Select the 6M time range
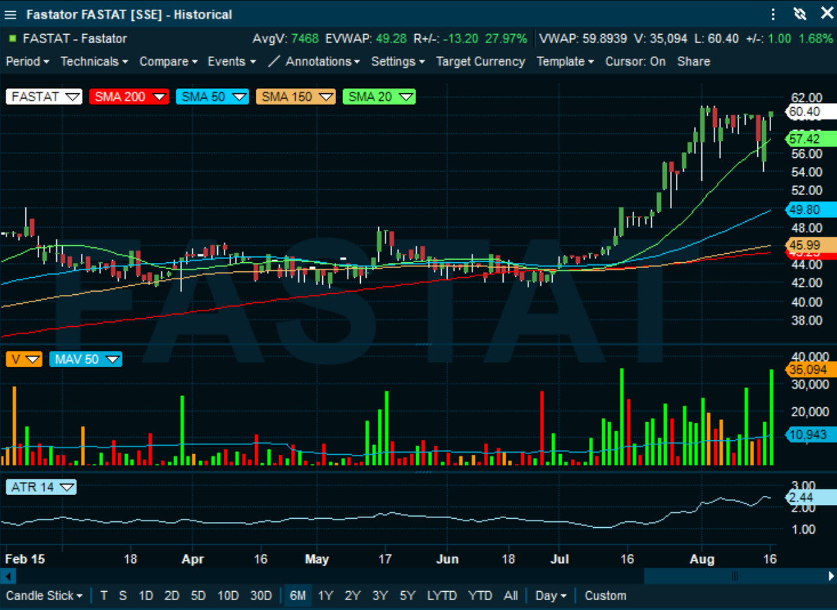837x610 pixels. (x=297, y=596)
